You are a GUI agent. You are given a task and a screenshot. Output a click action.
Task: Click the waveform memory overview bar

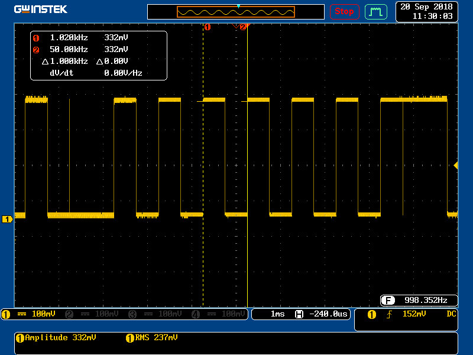click(236, 12)
